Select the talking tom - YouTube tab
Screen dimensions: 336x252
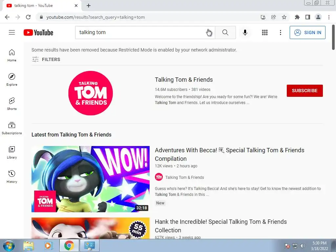click(42, 6)
